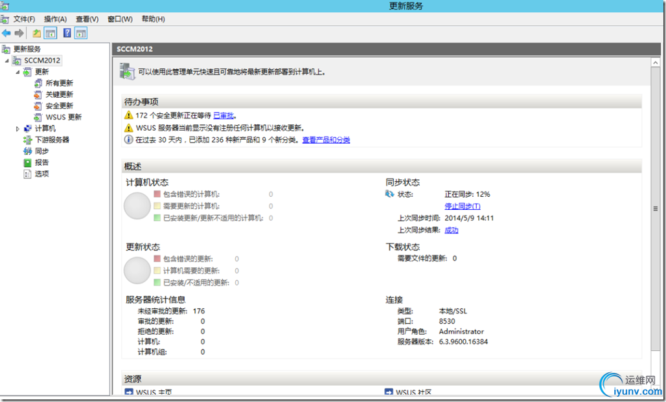The image size is (666, 402).
Task: Click the 更新 node icon
Action: coord(28,72)
